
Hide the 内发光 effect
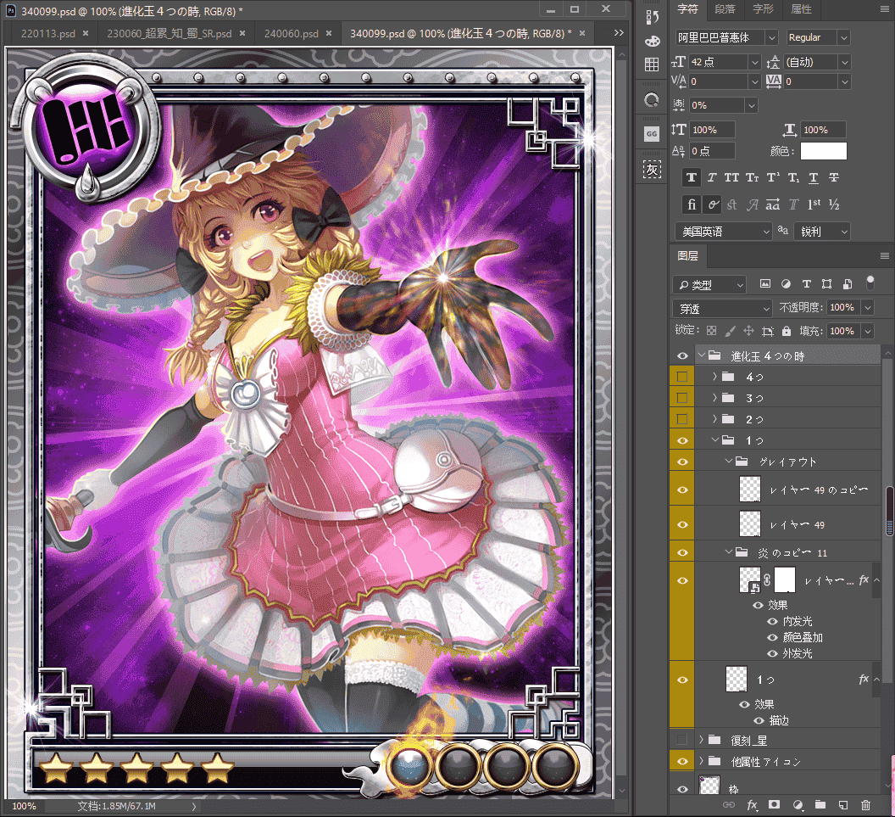(x=773, y=621)
